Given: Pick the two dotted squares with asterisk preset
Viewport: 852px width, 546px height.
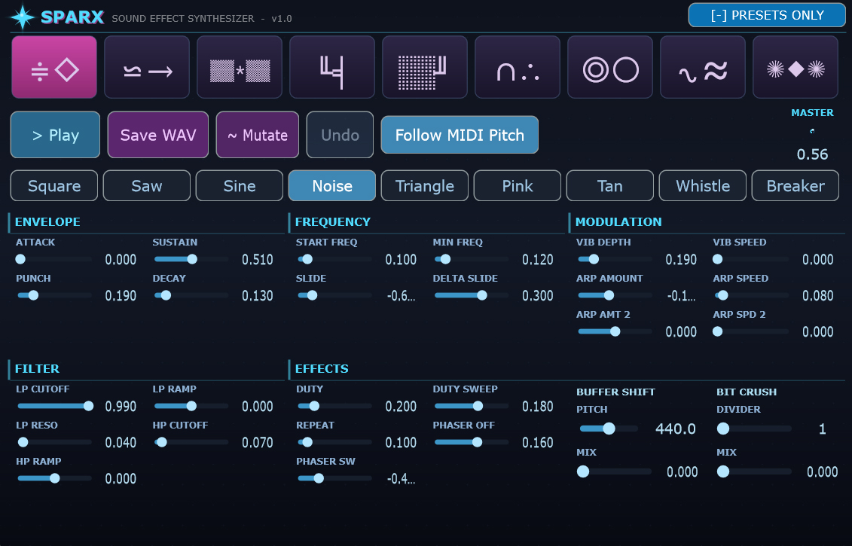Looking at the screenshot, I should pyautogui.click(x=240, y=67).
